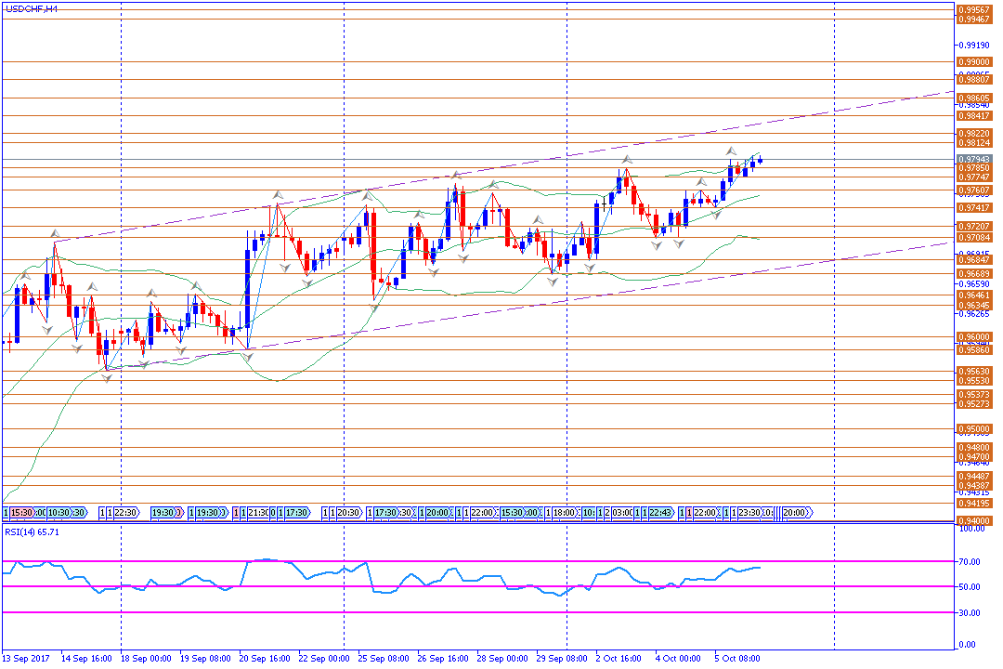
Task: Select the 18:00 event marker
Action: 565,512
